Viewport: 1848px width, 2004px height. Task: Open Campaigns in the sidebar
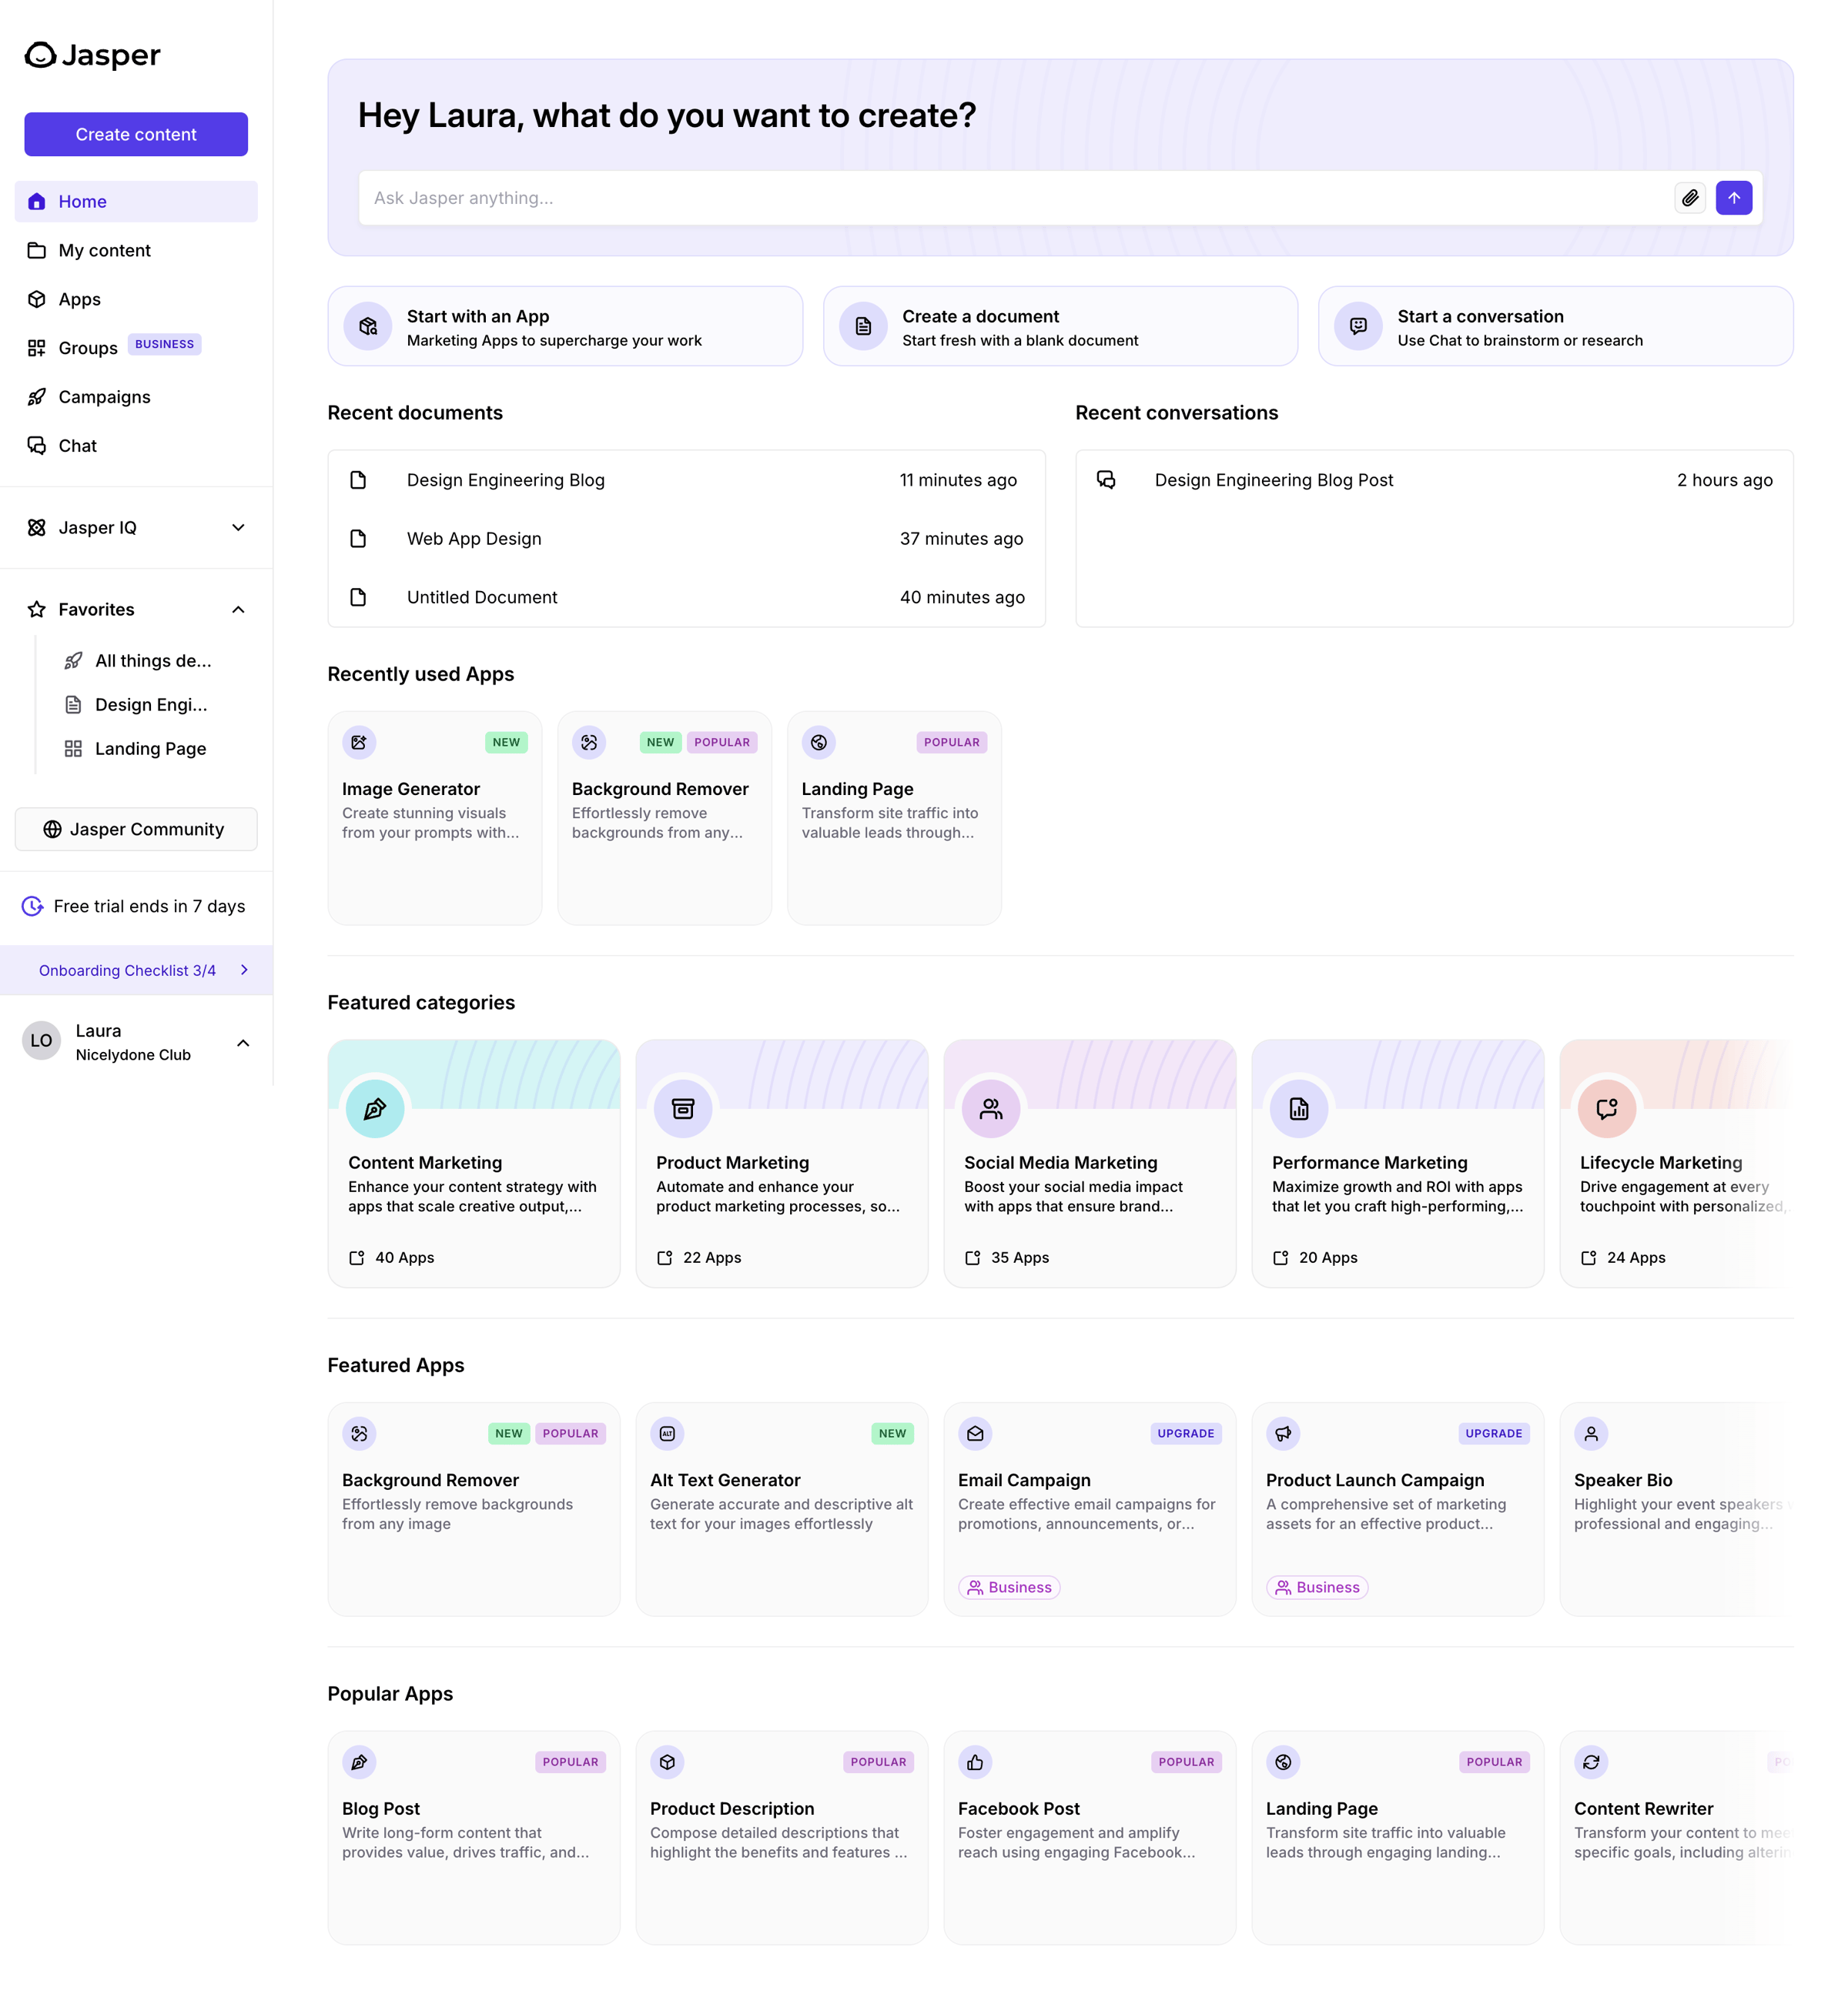pos(136,397)
